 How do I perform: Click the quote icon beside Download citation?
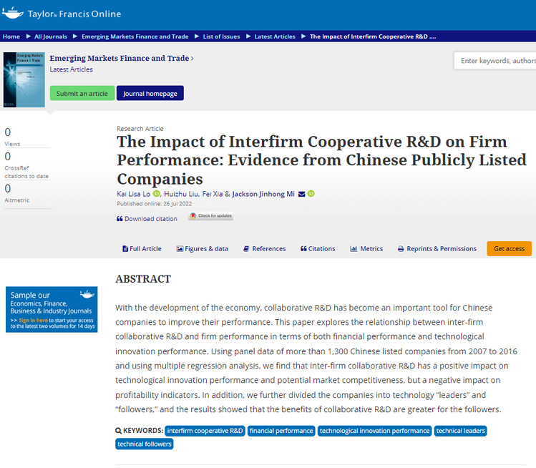(120, 219)
